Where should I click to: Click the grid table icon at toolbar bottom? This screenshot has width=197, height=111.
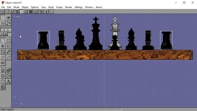click(x=3, y=87)
